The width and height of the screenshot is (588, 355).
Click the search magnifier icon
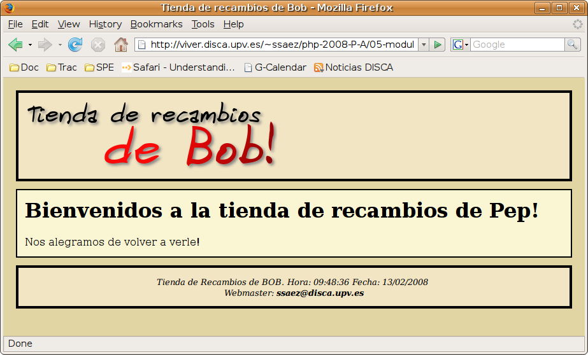click(572, 45)
